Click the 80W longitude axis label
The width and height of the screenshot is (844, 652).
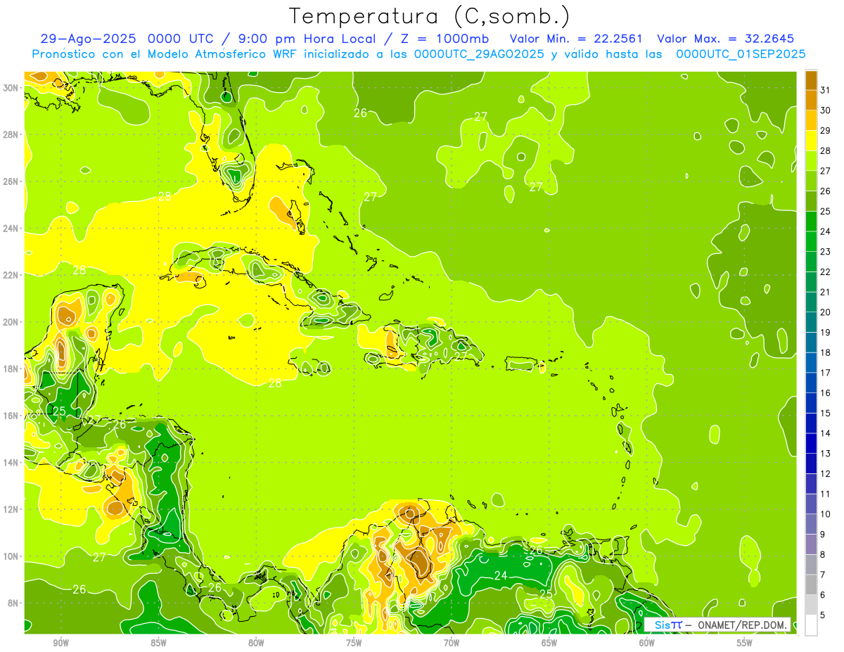click(x=256, y=643)
